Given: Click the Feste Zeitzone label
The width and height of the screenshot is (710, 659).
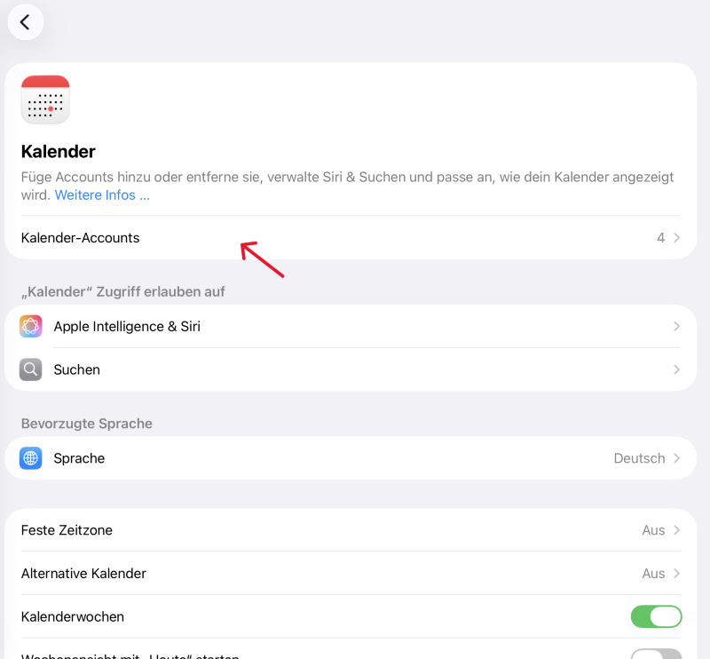Looking at the screenshot, I should pos(67,530).
